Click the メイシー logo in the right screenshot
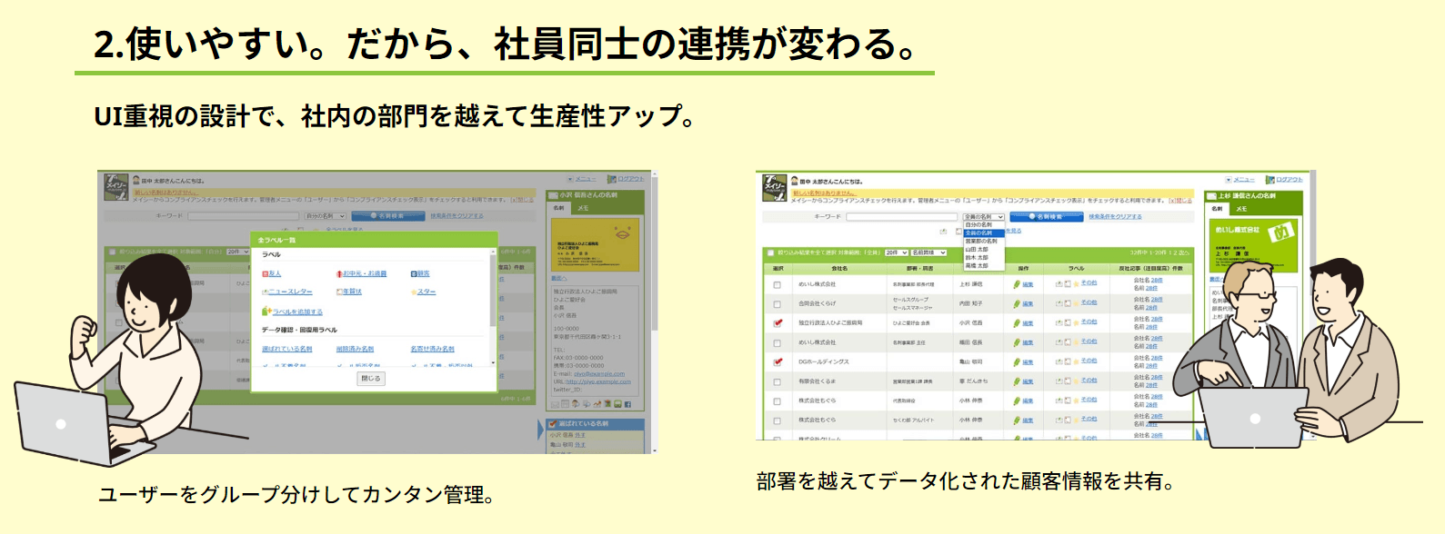The image size is (1445, 534). coord(774,186)
